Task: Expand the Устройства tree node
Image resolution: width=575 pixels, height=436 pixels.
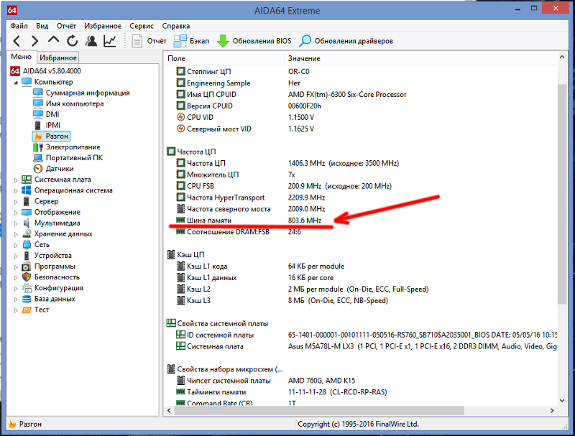Action: point(16,256)
